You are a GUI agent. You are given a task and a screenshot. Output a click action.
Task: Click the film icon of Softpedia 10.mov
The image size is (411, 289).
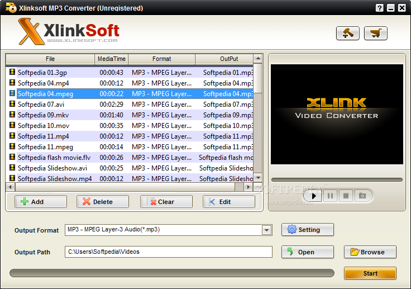coord(12,125)
